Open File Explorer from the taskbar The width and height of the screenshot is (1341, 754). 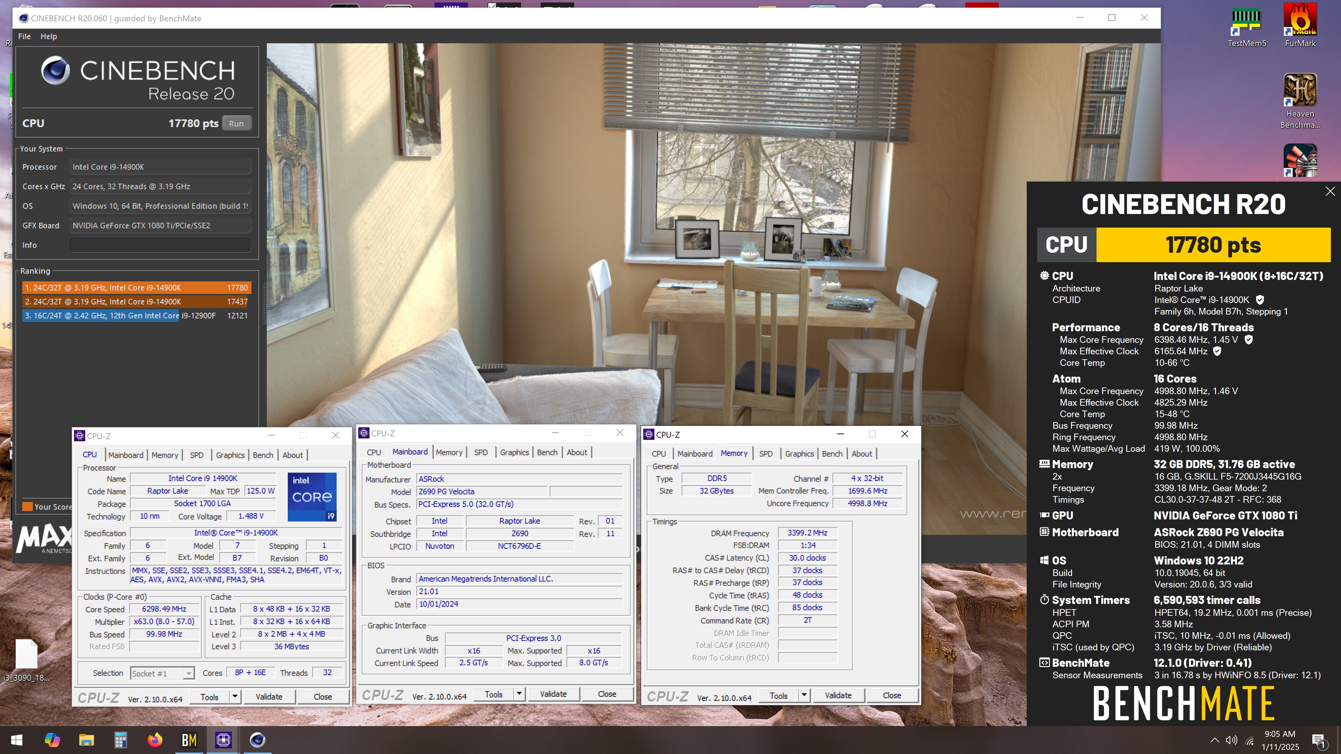pos(86,739)
